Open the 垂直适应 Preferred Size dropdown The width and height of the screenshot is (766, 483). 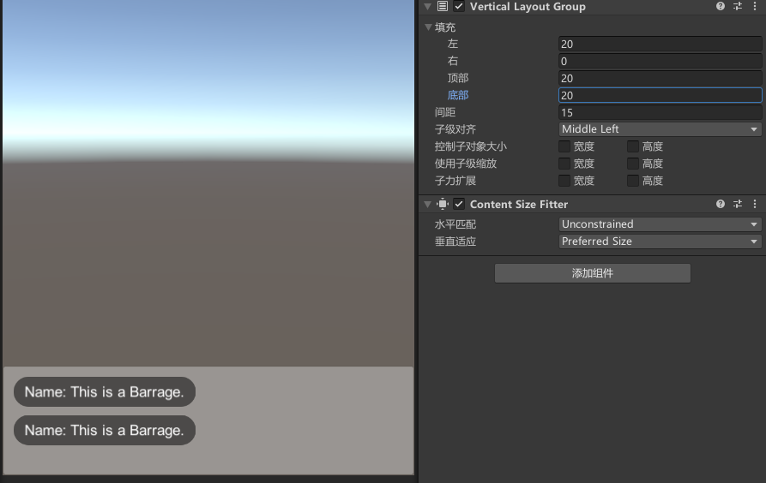point(660,241)
